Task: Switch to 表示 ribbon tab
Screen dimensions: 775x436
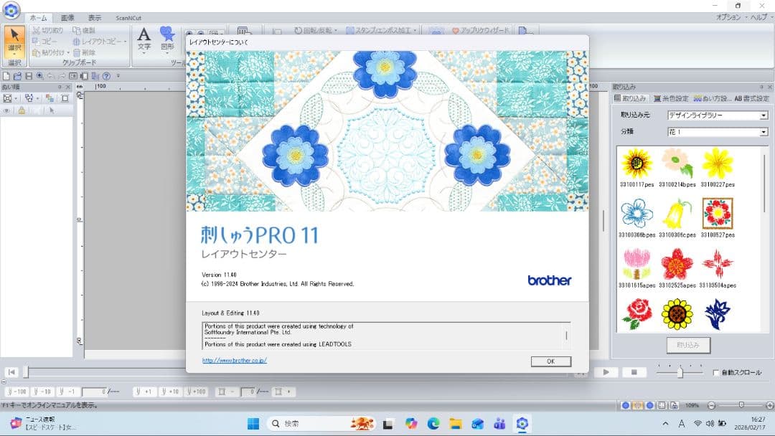Action: pyautogui.click(x=95, y=18)
